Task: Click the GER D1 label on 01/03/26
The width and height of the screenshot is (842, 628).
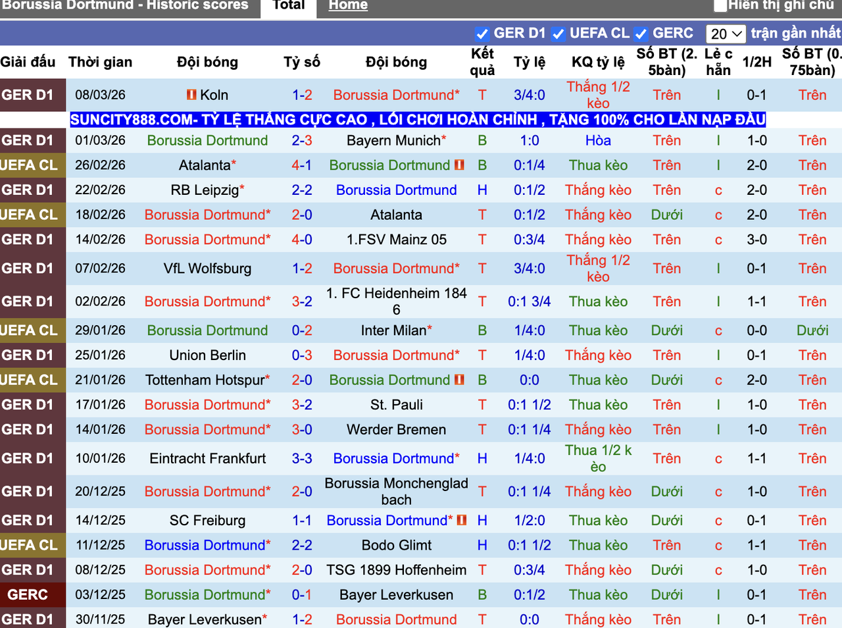Action: click(28, 140)
